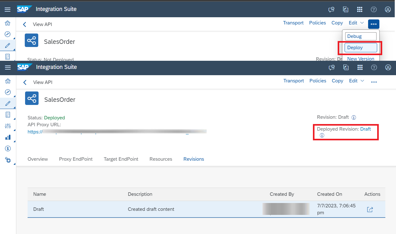Viewport: 396px width, 234px height.
Task: Open hamburger menu in Deployed status screen header
Action: click(x=8, y=67)
